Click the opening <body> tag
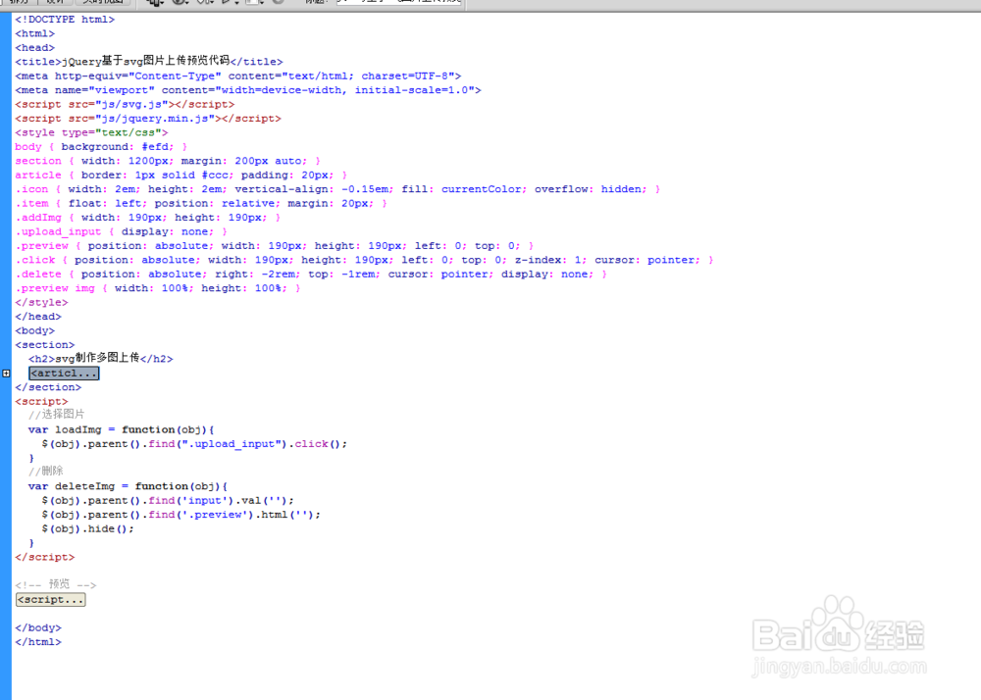 (x=35, y=330)
